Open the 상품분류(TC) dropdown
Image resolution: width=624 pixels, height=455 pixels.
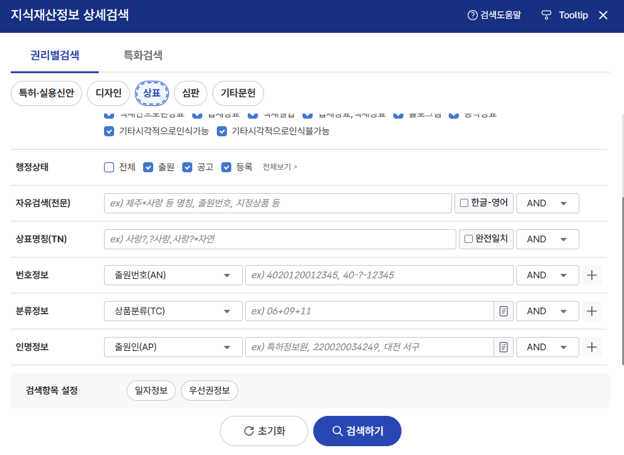(x=173, y=310)
